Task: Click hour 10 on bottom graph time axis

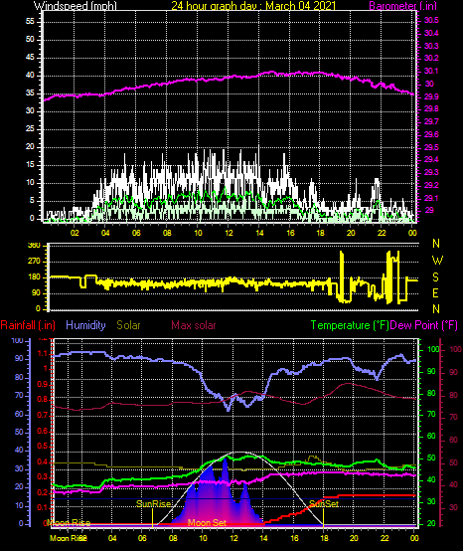Action: 203,538
